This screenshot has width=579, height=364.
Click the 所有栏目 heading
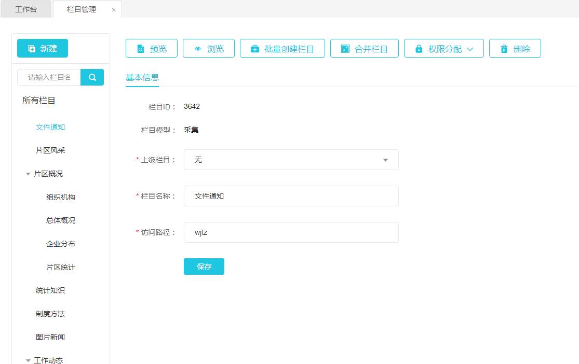click(39, 100)
